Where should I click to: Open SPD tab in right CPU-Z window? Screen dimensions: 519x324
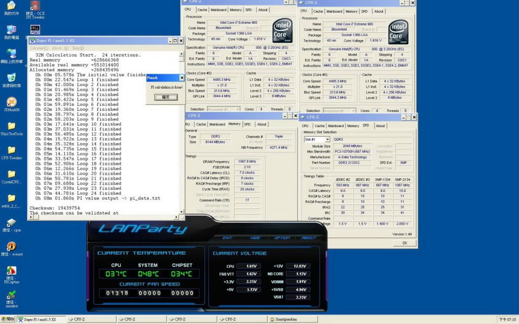click(364, 11)
